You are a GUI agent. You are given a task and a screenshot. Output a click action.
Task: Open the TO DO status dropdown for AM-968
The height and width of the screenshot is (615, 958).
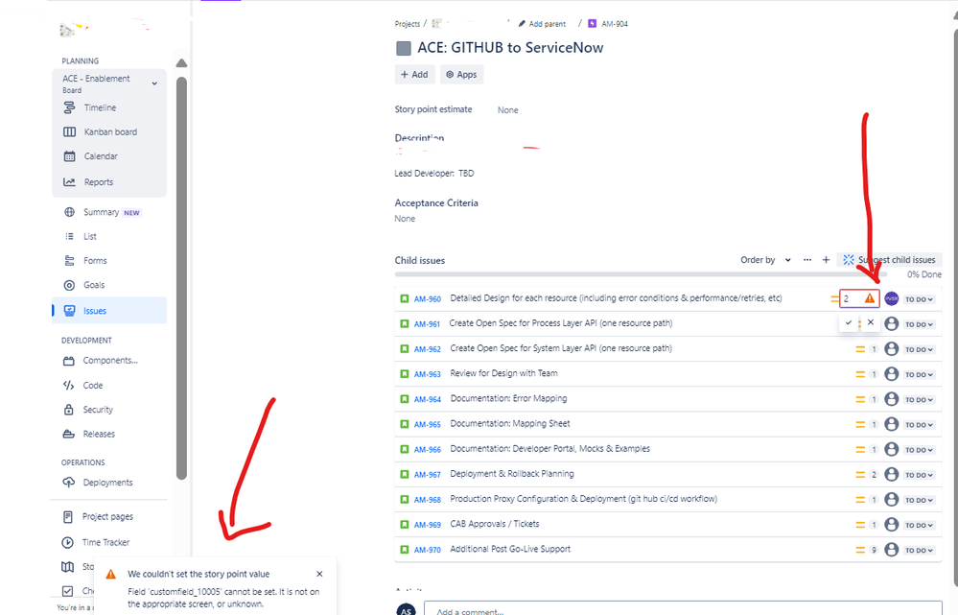tap(919, 500)
